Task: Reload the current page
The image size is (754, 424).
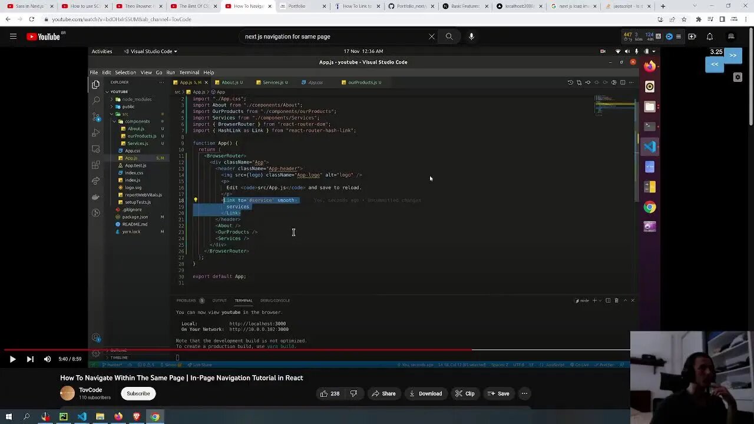Action: pyautogui.click(x=31, y=19)
